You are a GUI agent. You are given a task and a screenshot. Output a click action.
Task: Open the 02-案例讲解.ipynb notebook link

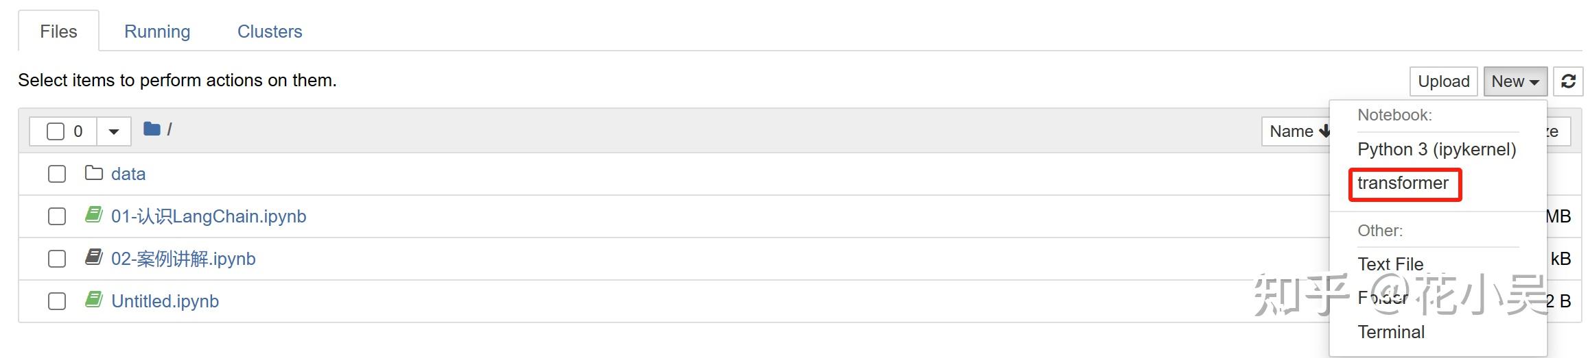click(x=183, y=259)
